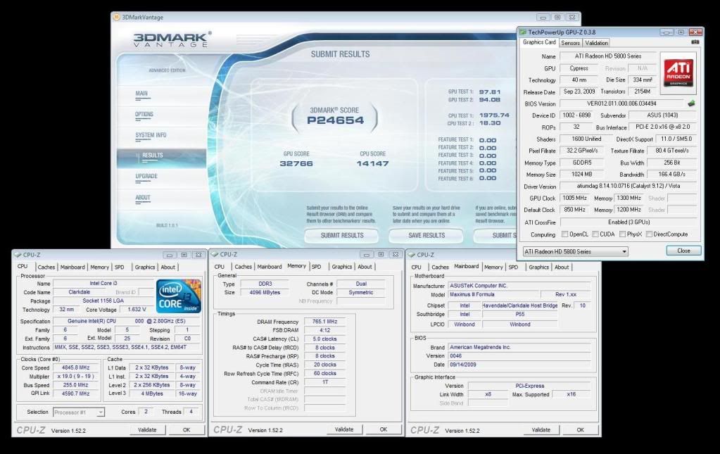The width and height of the screenshot is (720, 454).
Task: Click the ATI CrossFire value Enabled (3 GPUs)
Action: (x=628, y=222)
